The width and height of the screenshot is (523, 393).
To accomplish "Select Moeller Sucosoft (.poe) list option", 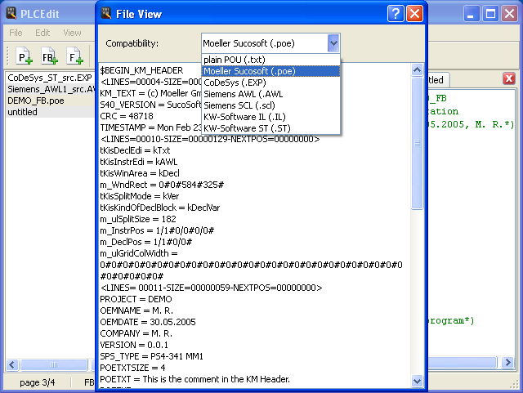I will tap(270, 71).
